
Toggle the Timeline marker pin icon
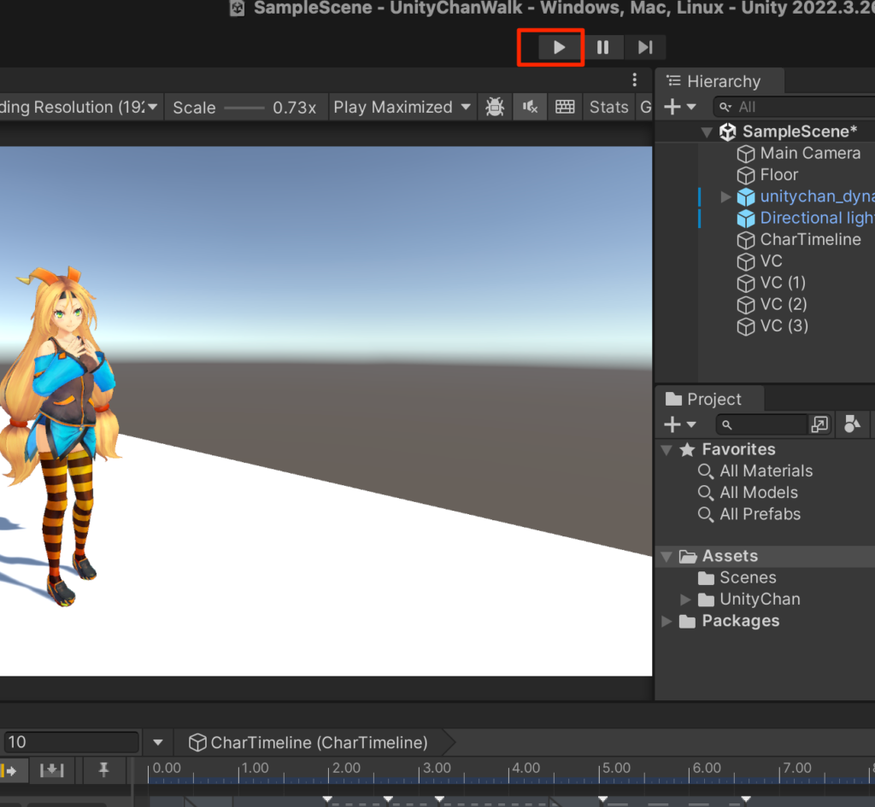point(103,771)
